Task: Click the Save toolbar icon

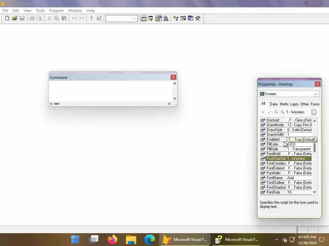Action: tap(22, 18)
